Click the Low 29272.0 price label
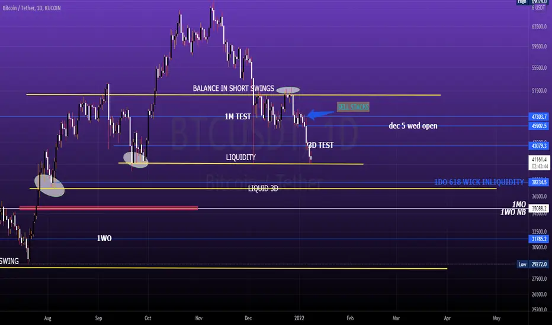Screen dimensions: 552x325 pyautogui.click(x=533, y=264)
